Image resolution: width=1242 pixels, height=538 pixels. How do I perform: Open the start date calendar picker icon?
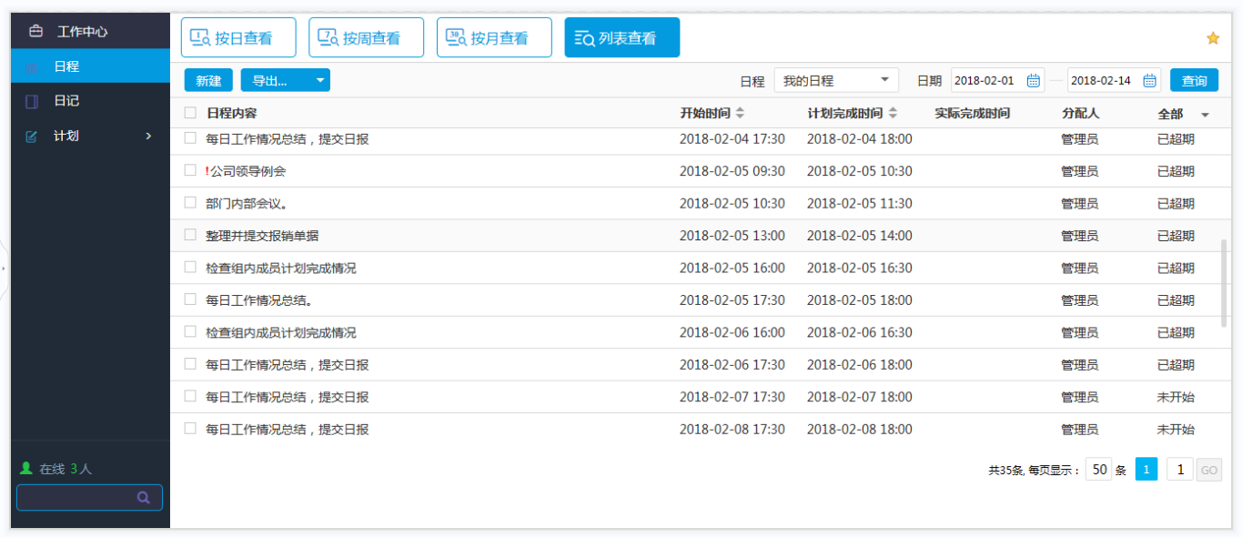click(x=1033, y=81)
